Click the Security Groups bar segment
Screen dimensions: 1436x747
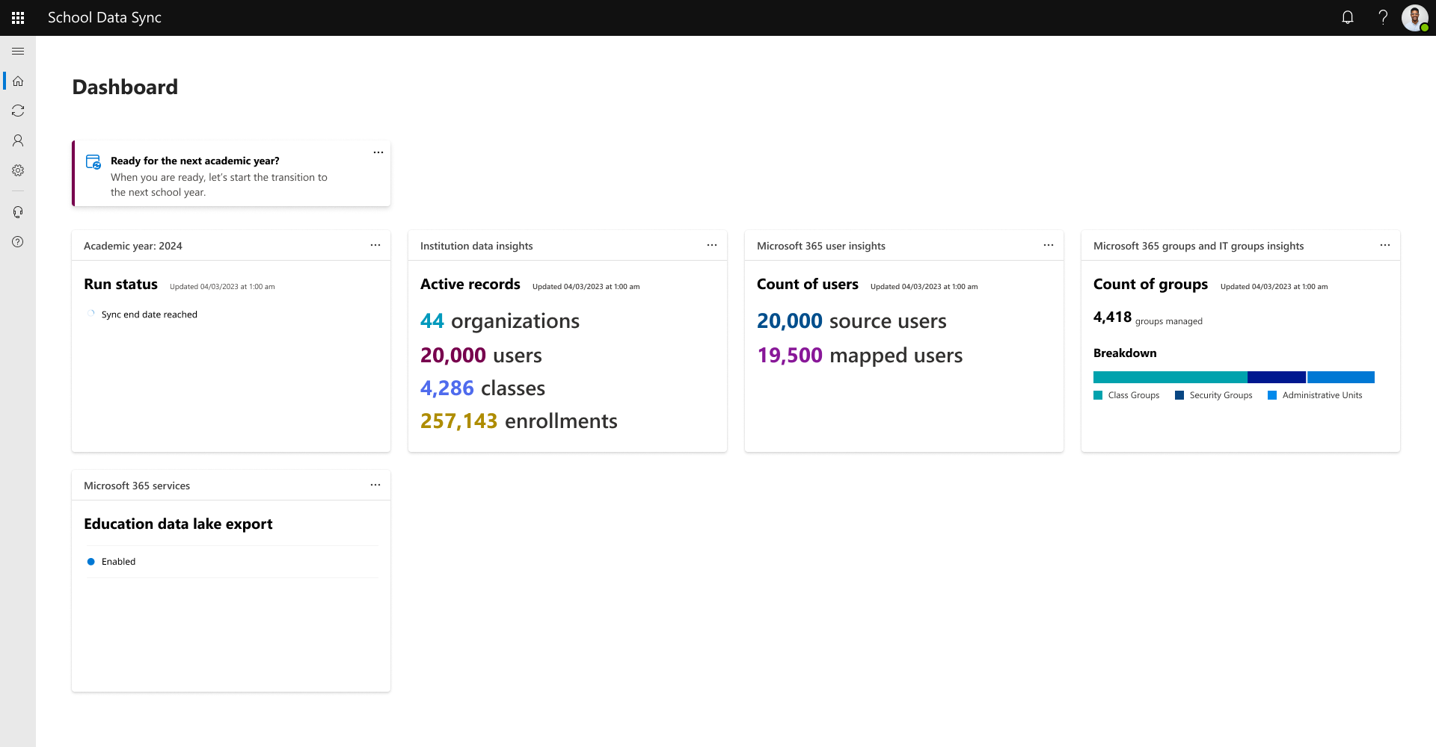click(x=1277, y=377)
